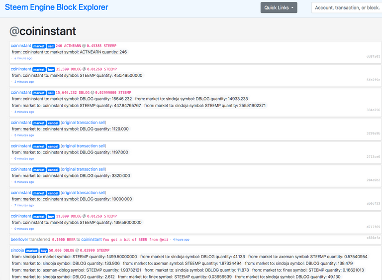Click buy badge in the 11,000 DBLOG row

point(51,217)
